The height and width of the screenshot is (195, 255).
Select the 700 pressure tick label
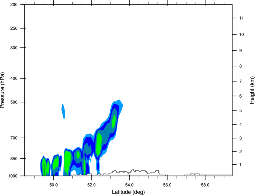pyautogui.click(x=14, y=138)
